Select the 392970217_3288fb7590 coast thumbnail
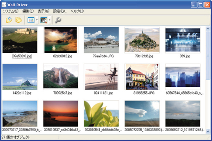212x141 pixels. click(x=20, y=114)
